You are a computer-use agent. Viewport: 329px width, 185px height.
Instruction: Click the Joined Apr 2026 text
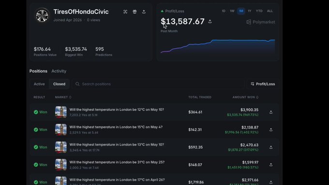click(68, 20)
